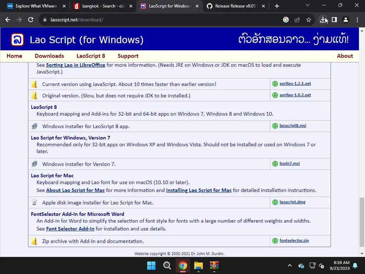Show hidden tray icons chevron
The image size is (365, 274).
pos(289,265)
